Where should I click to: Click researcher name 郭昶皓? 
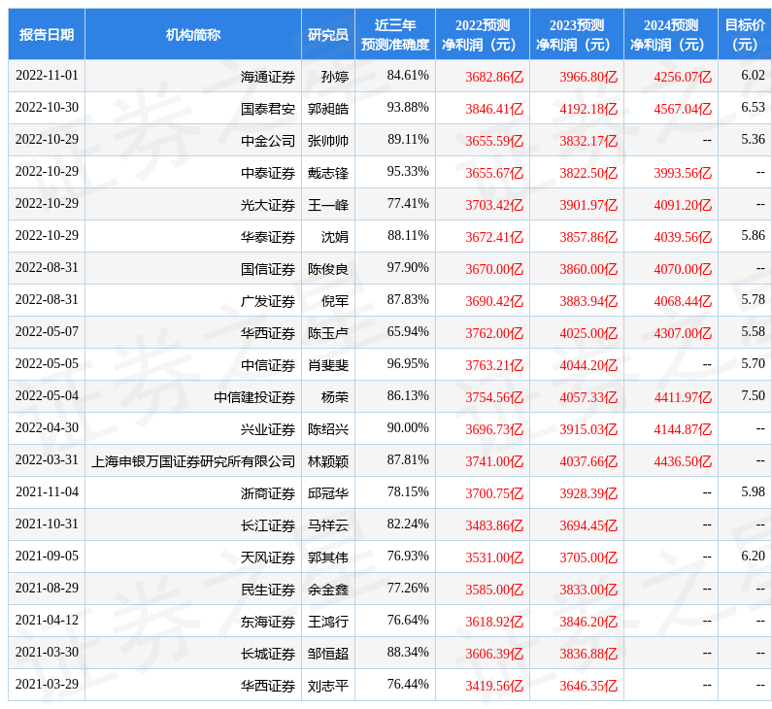328,109
